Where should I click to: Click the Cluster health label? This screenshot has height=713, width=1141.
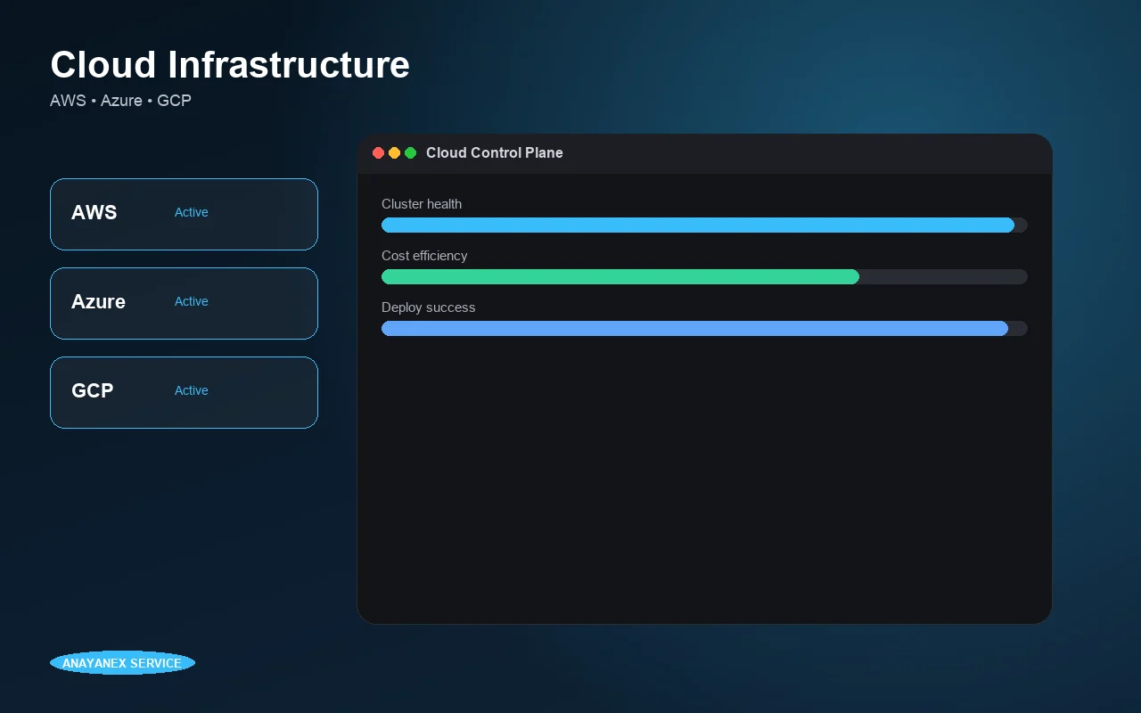[x=422, y=204]
